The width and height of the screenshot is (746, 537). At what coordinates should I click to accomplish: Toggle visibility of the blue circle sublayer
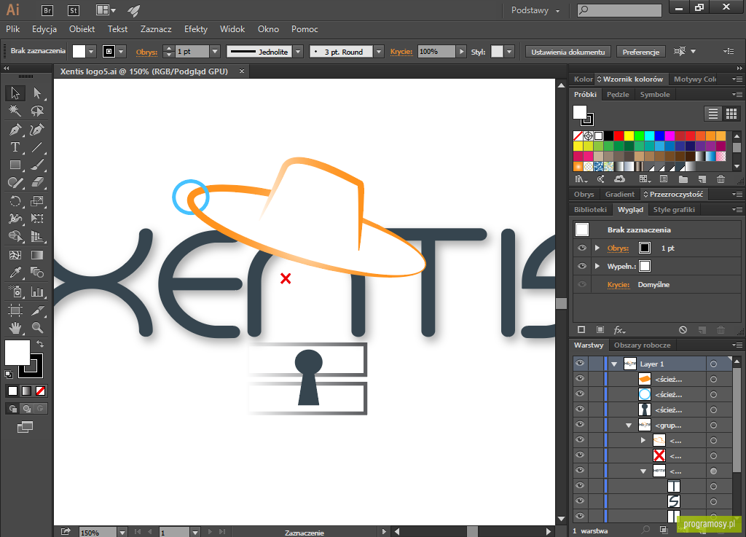[x=580, y=394]
